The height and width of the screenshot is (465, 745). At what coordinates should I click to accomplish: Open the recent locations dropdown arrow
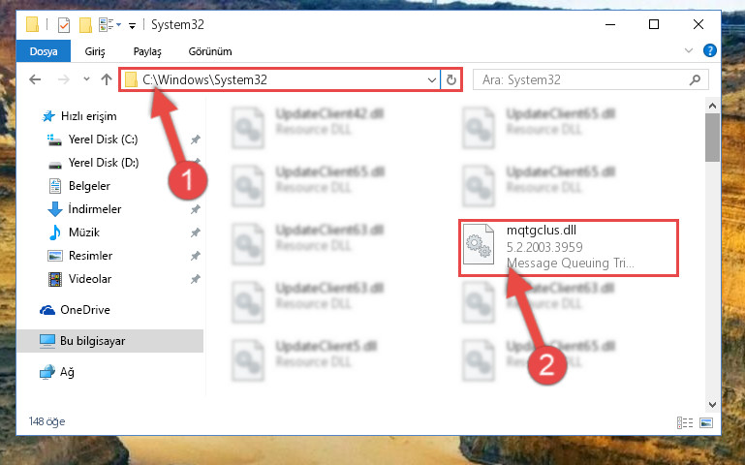click(86, 79)
